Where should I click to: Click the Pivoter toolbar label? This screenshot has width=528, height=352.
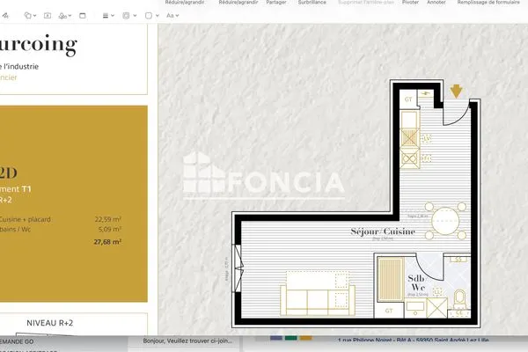coord(410,3)
